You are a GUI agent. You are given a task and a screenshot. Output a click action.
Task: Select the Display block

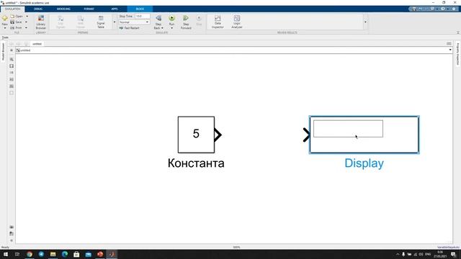(364, 135)
